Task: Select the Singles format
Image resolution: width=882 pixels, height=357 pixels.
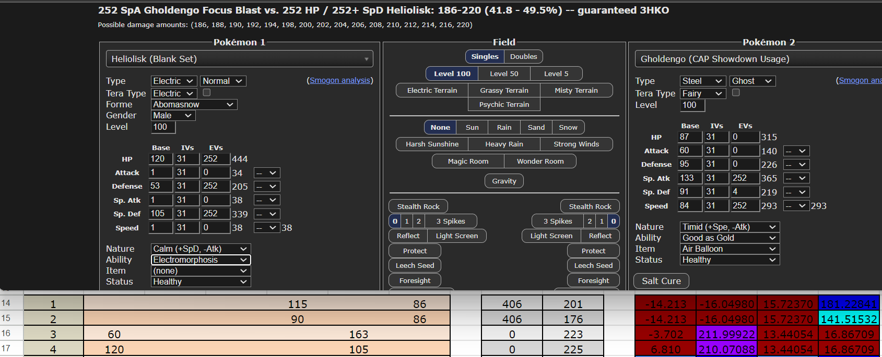Action: tap(485, 56)
